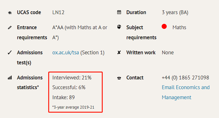Click the phone number +44 (0) 1865 271098
The image size is (219, 118).
(185, 78)
